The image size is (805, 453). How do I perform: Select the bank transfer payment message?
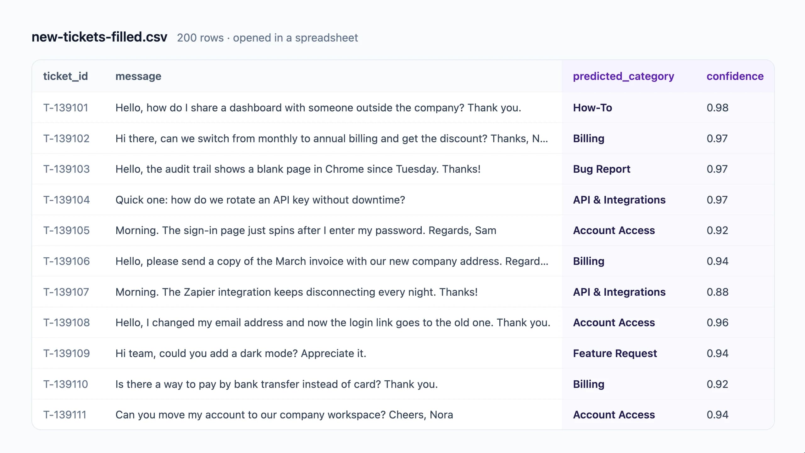click(x=277, y=384)
